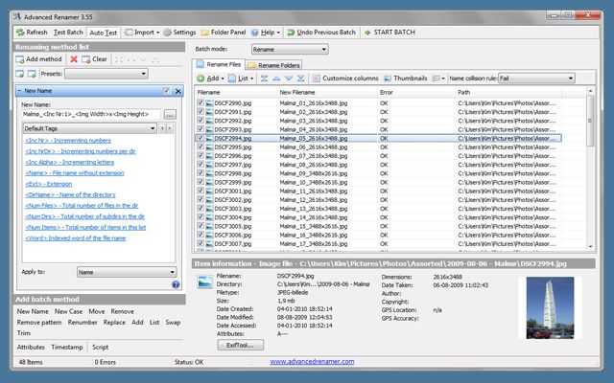Toggle Auto Test in toolbar
Image resolution: width=614 pixels, height=383 pixels.
[103, 33]
